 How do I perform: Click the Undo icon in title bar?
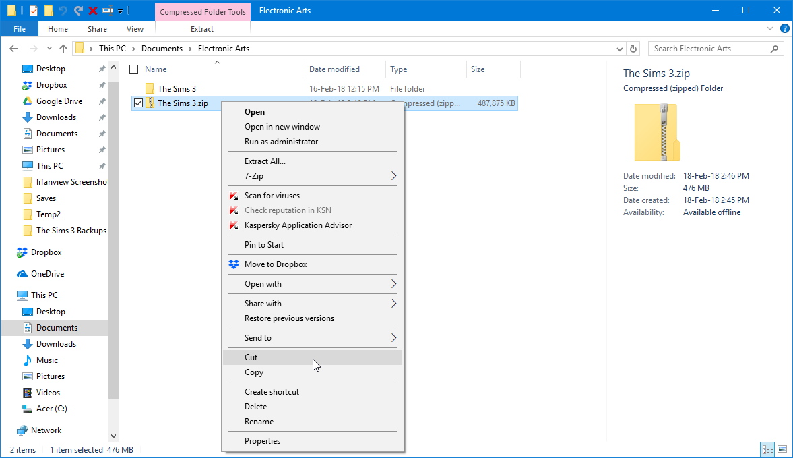pos(63,10)
